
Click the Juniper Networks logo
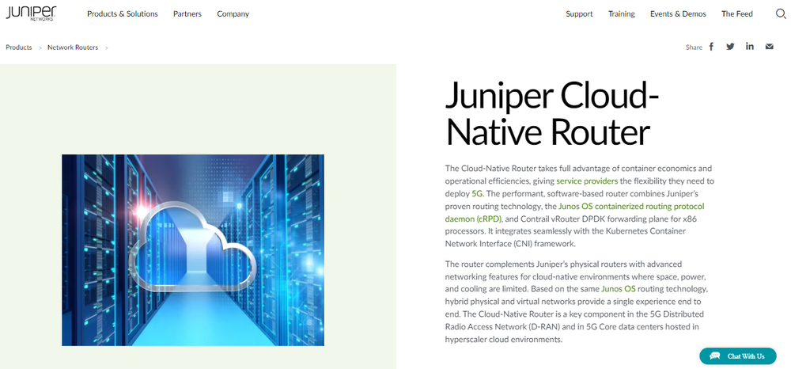[32, 13]
